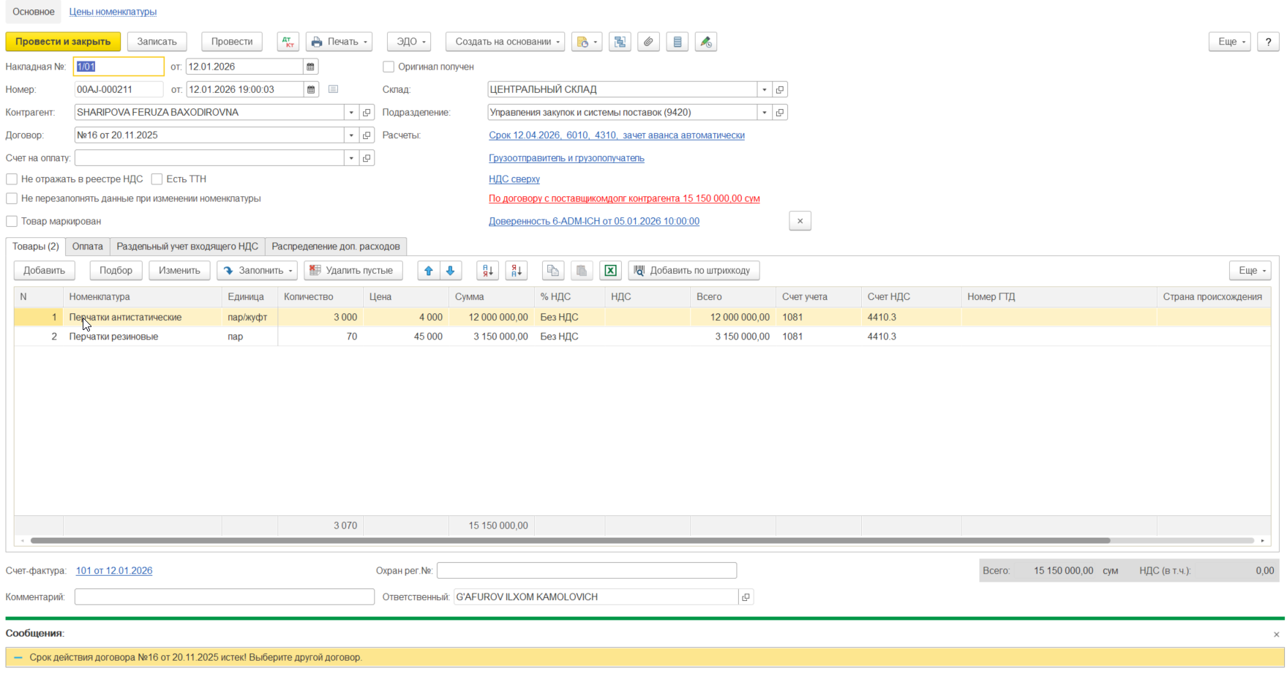Screen dimensions: 1287x674
Task: Open Распределение доп. расходов tab
Action: click(336, 247)
